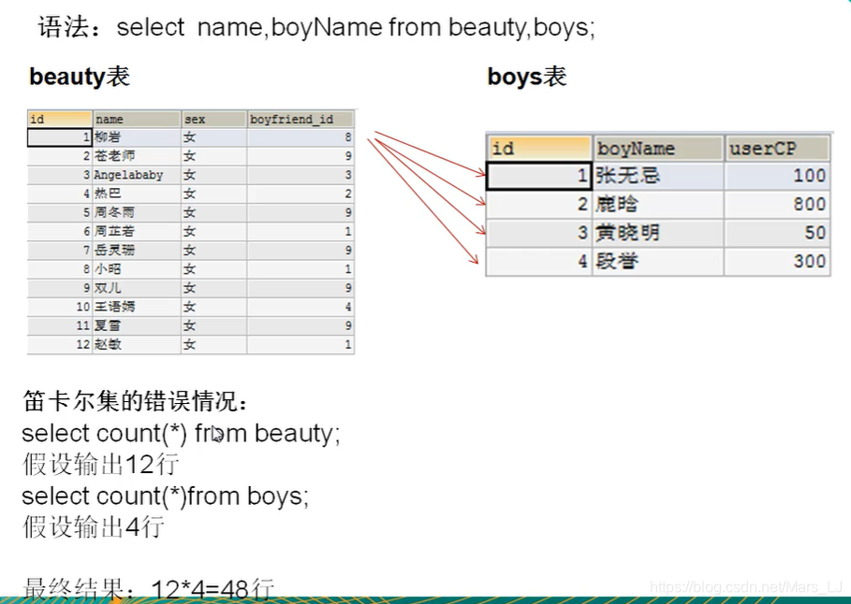
Task: Select the boyName cell '段誉'
Action: [x=658, y=262]
